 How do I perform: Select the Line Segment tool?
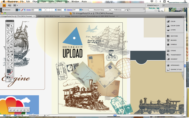pyautogui.click(x=8, y=35)
